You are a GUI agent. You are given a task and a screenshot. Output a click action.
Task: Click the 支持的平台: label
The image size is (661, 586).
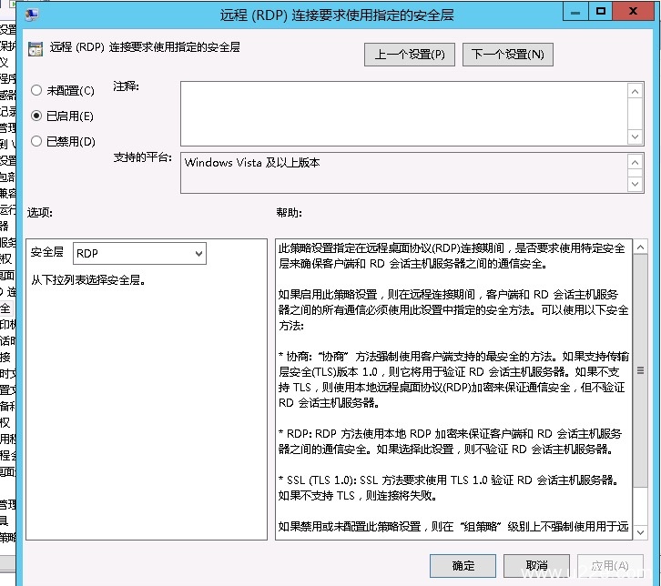click(x=142, y=157)
